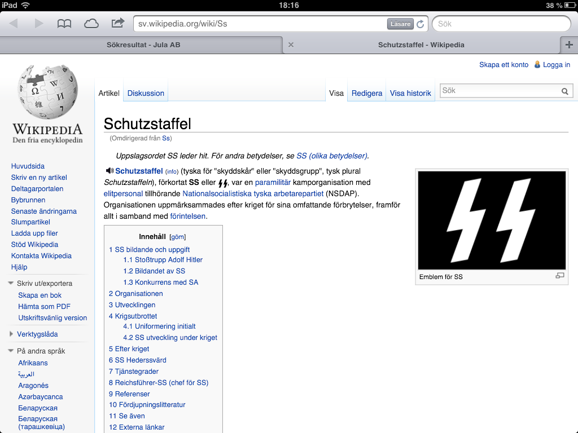This screenshot has height=433, width=578.
Task: Open the bookmarks book icon
Action: coord(64,24)
